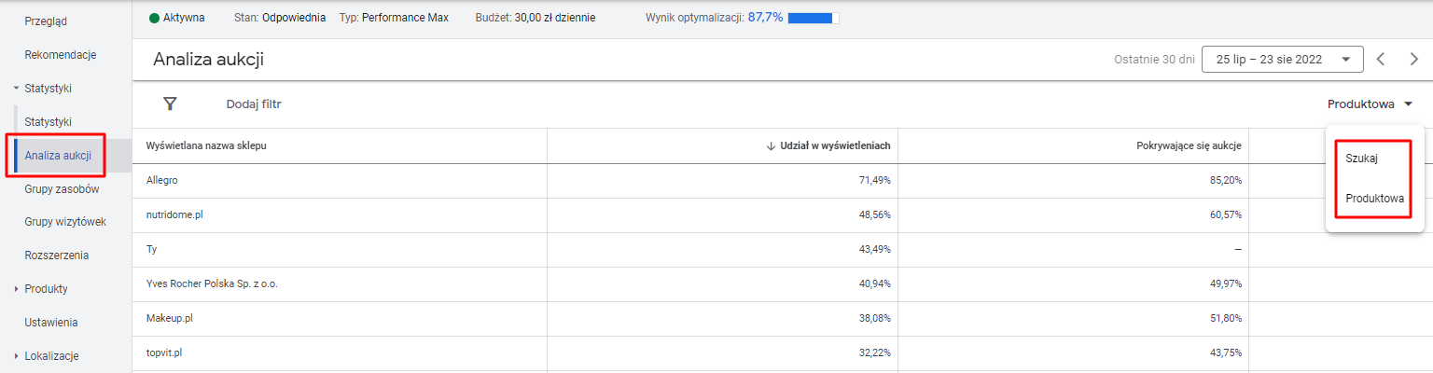The height and width of the screenshot is (373, 1433).
Task: Go to next date range arrow
Action: pos(1413,59)
